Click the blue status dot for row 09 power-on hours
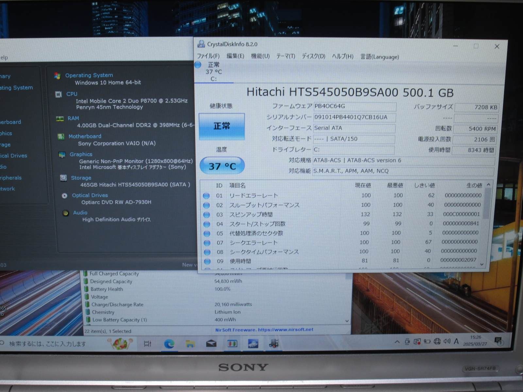The height and width of the screenshot is (392, 523). [207, 261]
